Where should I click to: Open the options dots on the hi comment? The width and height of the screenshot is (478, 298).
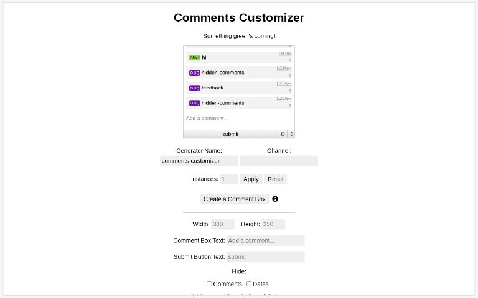tap(290, 60)
